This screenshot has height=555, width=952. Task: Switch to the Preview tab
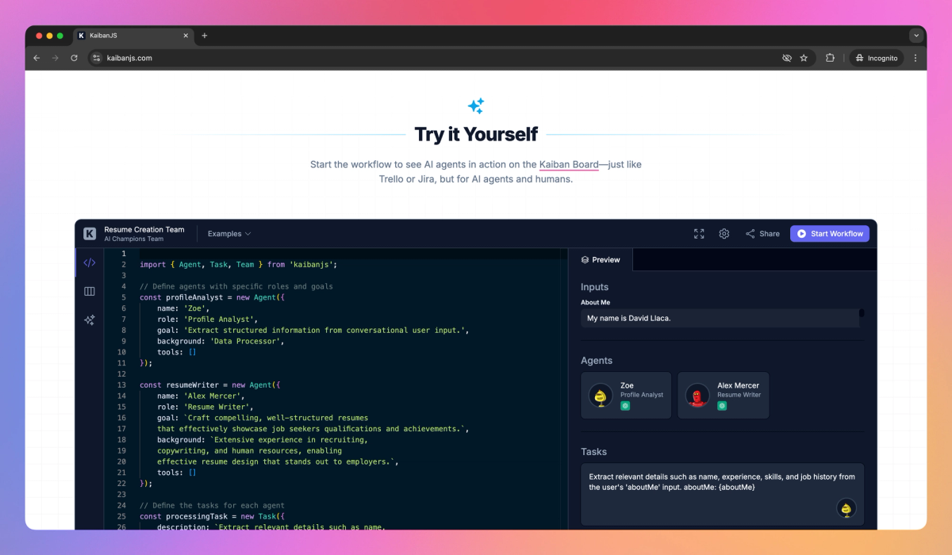coord(601,259)
